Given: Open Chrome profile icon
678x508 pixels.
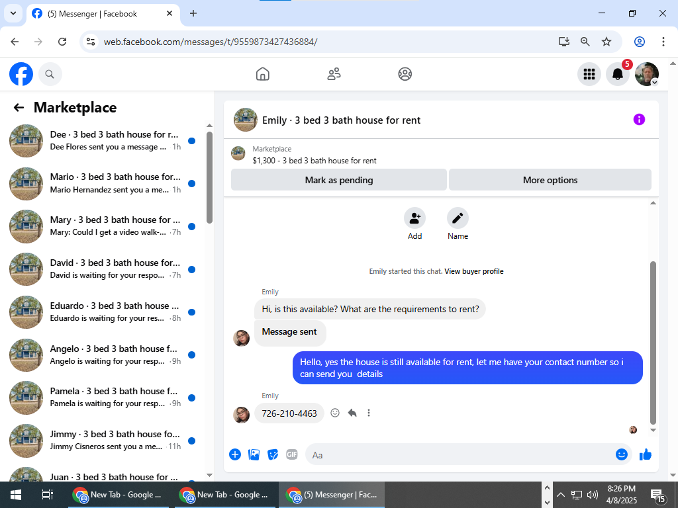Looking at the screenshot, I should click(639, 42).
